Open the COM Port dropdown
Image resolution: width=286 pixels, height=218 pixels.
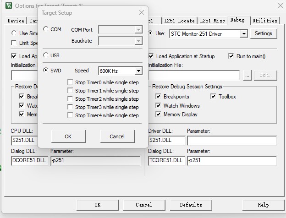point(138,30)
